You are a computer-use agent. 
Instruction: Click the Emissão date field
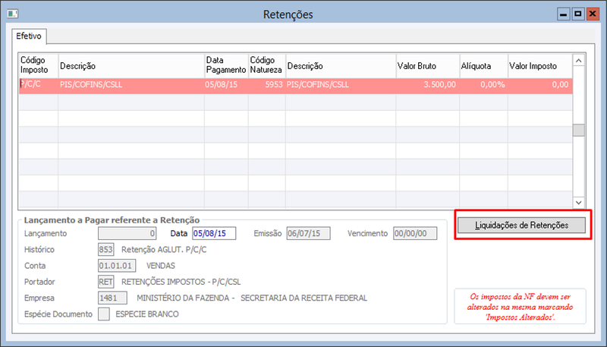pyautogui.click(x=309, y=233)
